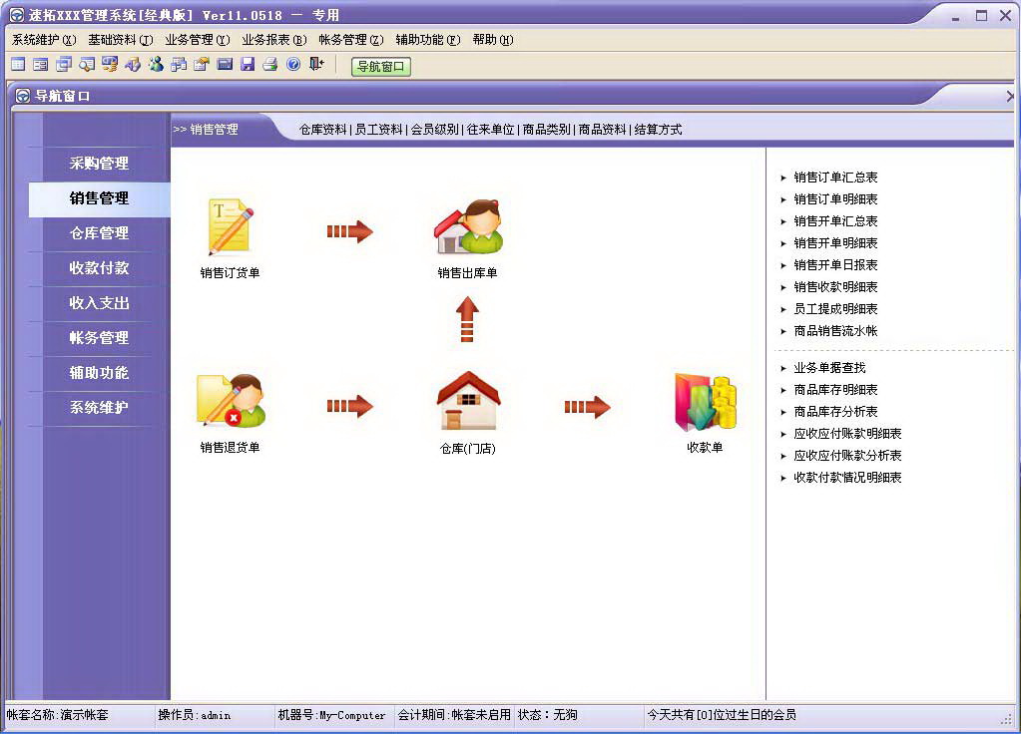Screen dimensions: 1021x734
Task: Click the cascading windows toolbar icon
Action: [64, 64]
